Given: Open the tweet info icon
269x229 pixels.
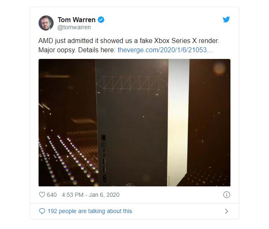Looking at the screenshot, I should 226,195.
